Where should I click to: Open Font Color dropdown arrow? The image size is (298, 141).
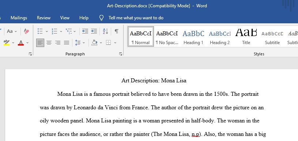27,43
